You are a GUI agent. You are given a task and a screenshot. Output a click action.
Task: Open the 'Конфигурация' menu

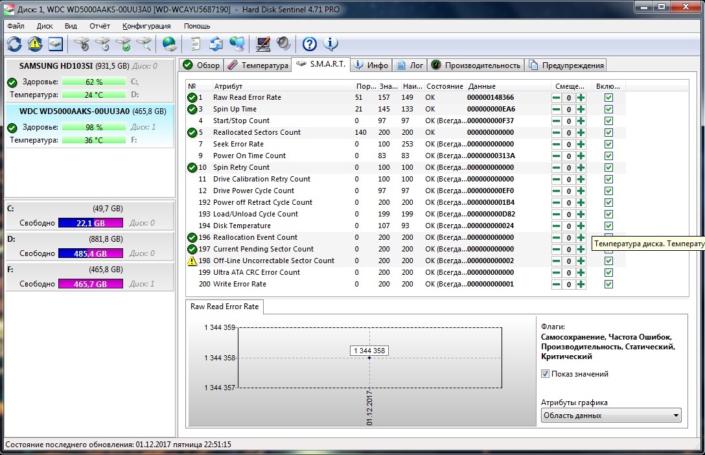click(x=146, y=26)
